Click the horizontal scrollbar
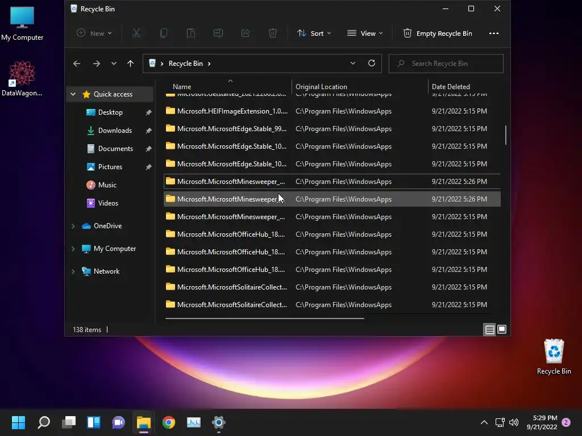Viewport: 582px width, 436px height. [x=265, y=318]
